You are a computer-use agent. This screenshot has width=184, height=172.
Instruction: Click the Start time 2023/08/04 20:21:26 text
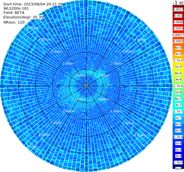(33, 4)
